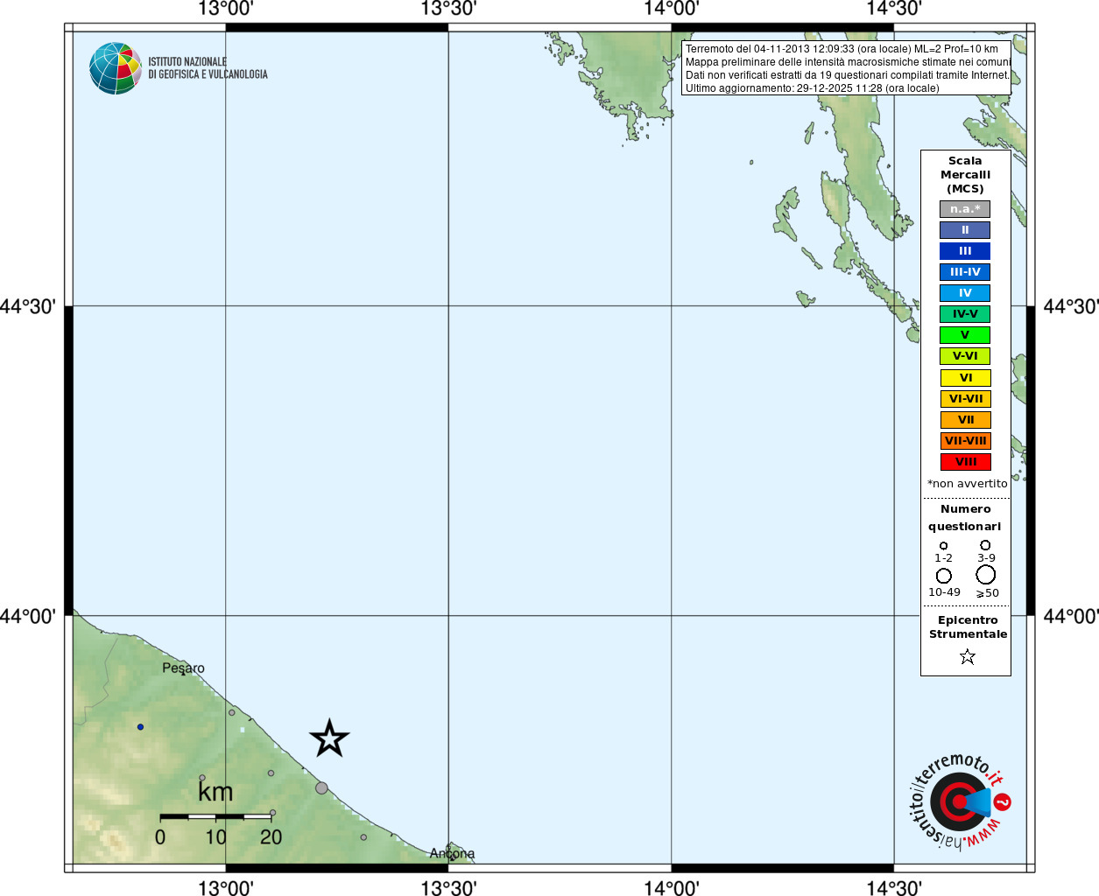Click the INGV globe logo
The height and width of the screenshot is (896, 1099).
point(115,68)
